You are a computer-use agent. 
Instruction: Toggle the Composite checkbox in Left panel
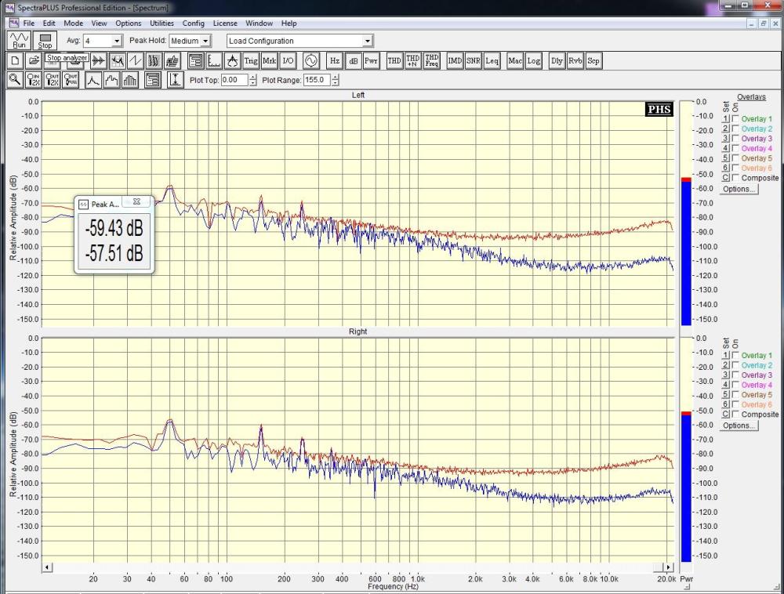(735, 178)
